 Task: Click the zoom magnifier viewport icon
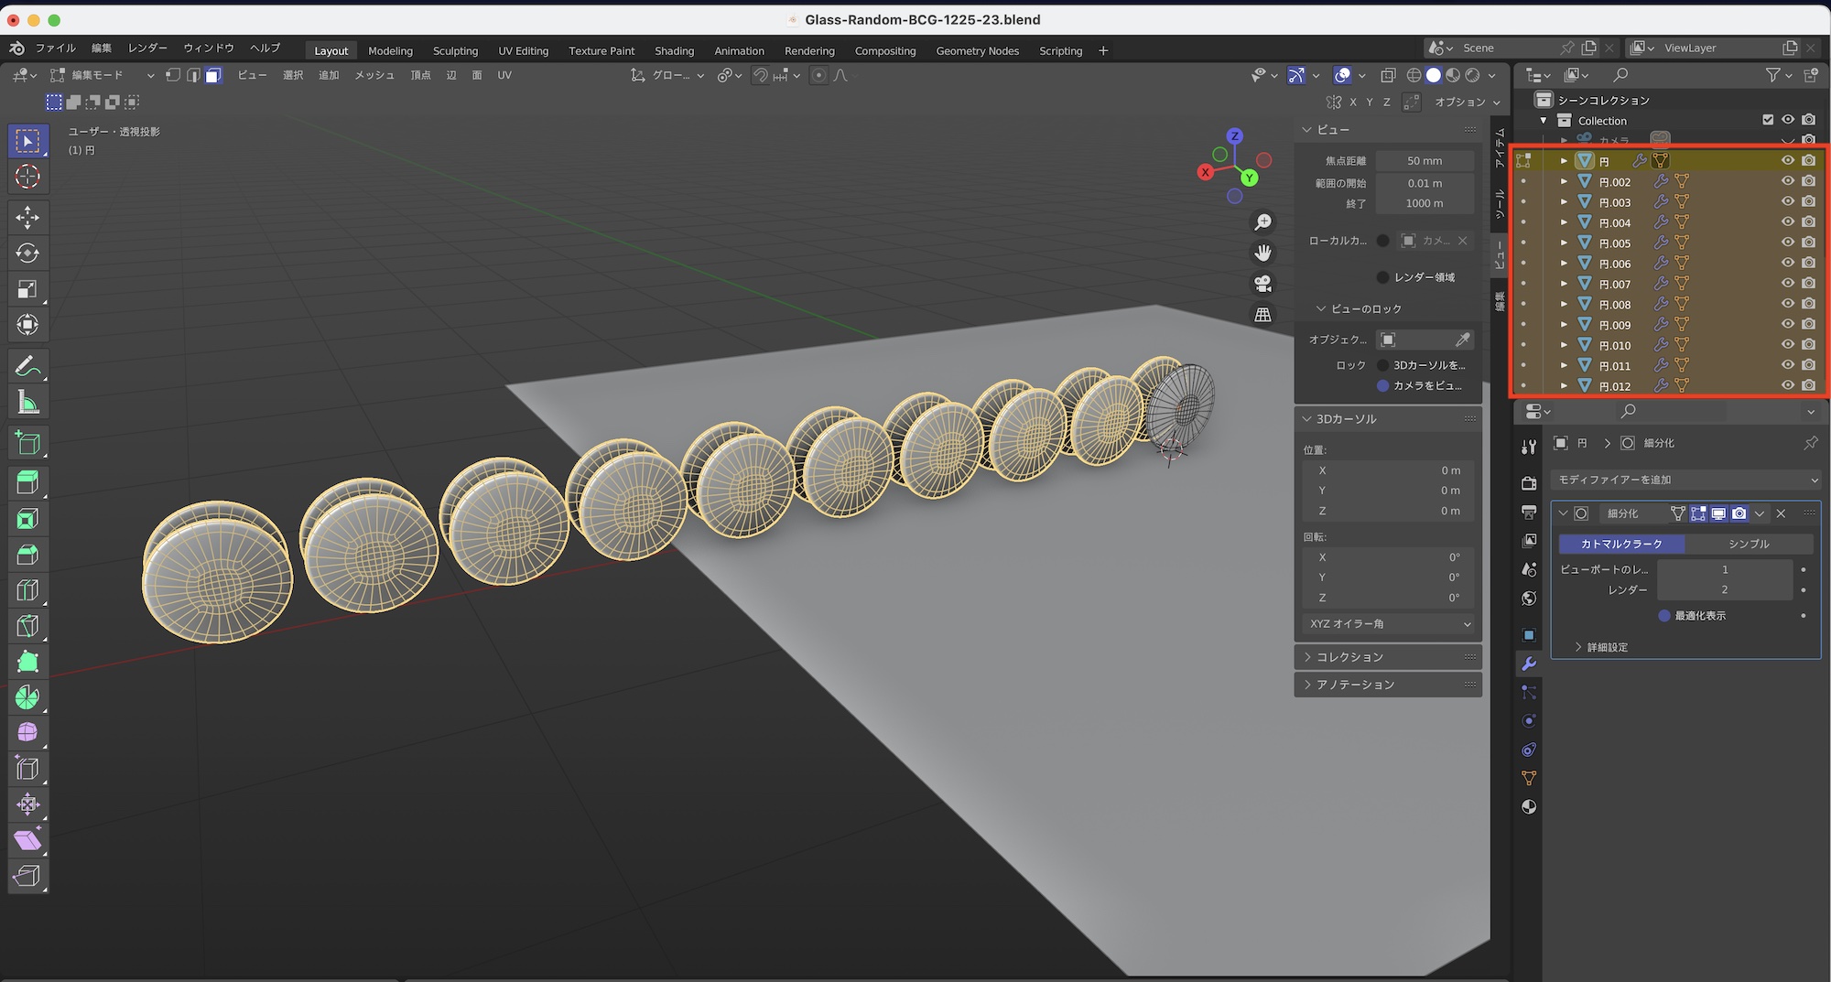[1262, 222]
